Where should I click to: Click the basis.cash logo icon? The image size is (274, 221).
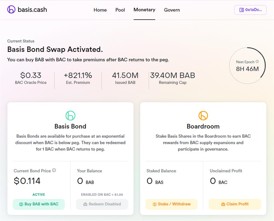pyautogui.click(x=11, y=10)
